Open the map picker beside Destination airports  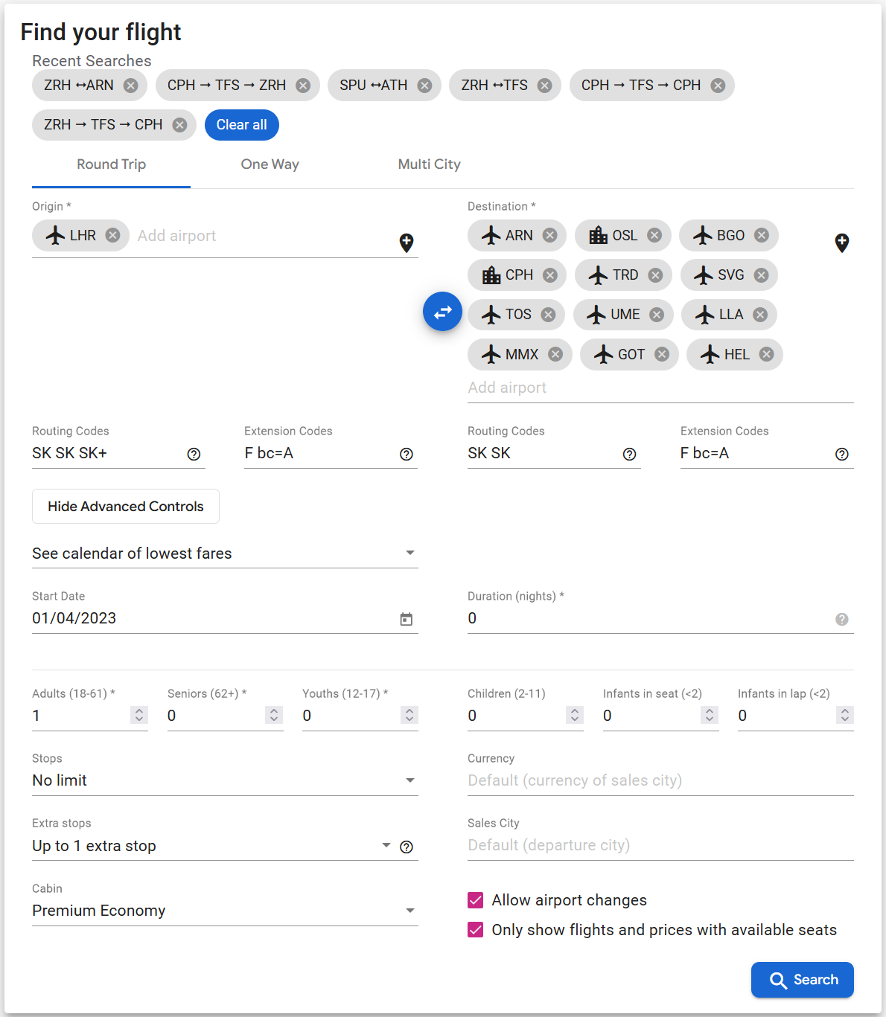point(842,243)
